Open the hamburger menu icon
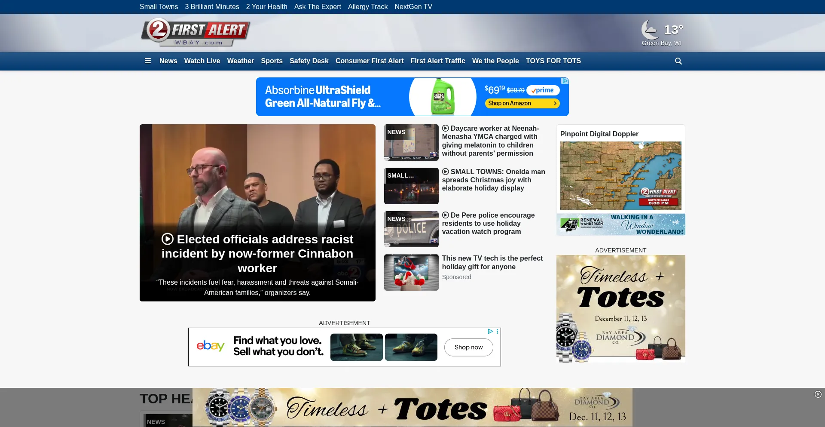The height and width of the screenshot is (427, 825). pyautogui.click(x=148, y=61)
